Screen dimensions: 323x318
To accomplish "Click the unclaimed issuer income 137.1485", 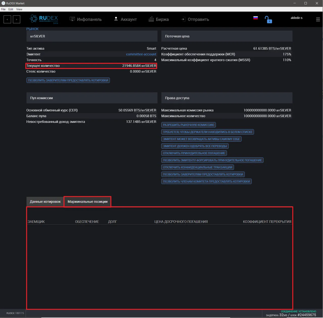I will [x=141, y=122].
